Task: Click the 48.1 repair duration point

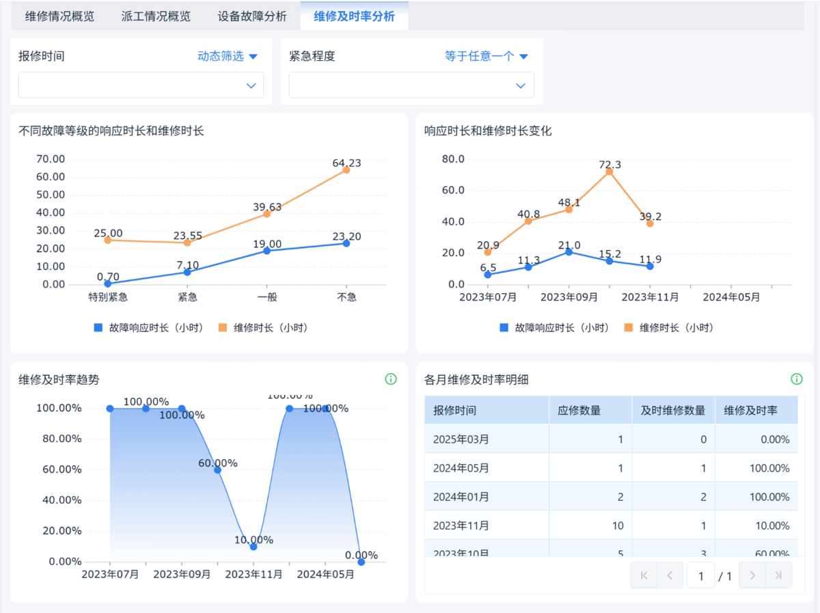Action: pyautogui.click(x=569, y=209)
